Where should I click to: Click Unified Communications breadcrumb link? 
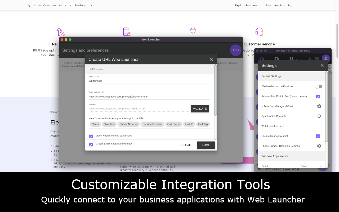(50, 5)
